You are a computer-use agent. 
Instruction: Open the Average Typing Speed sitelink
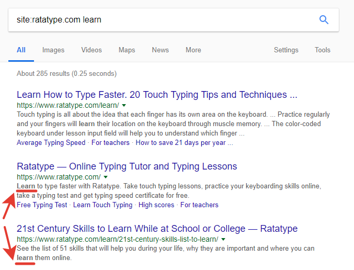(51, 142)
